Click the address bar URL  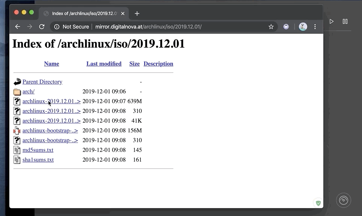click(x=148, y=27)
